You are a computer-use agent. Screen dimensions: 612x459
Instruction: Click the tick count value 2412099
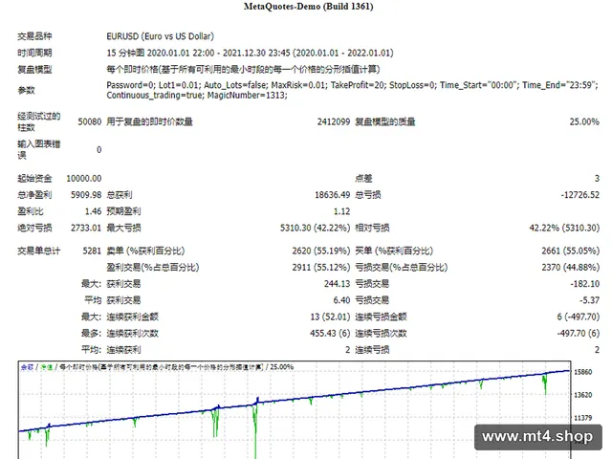tap(334, 121)
